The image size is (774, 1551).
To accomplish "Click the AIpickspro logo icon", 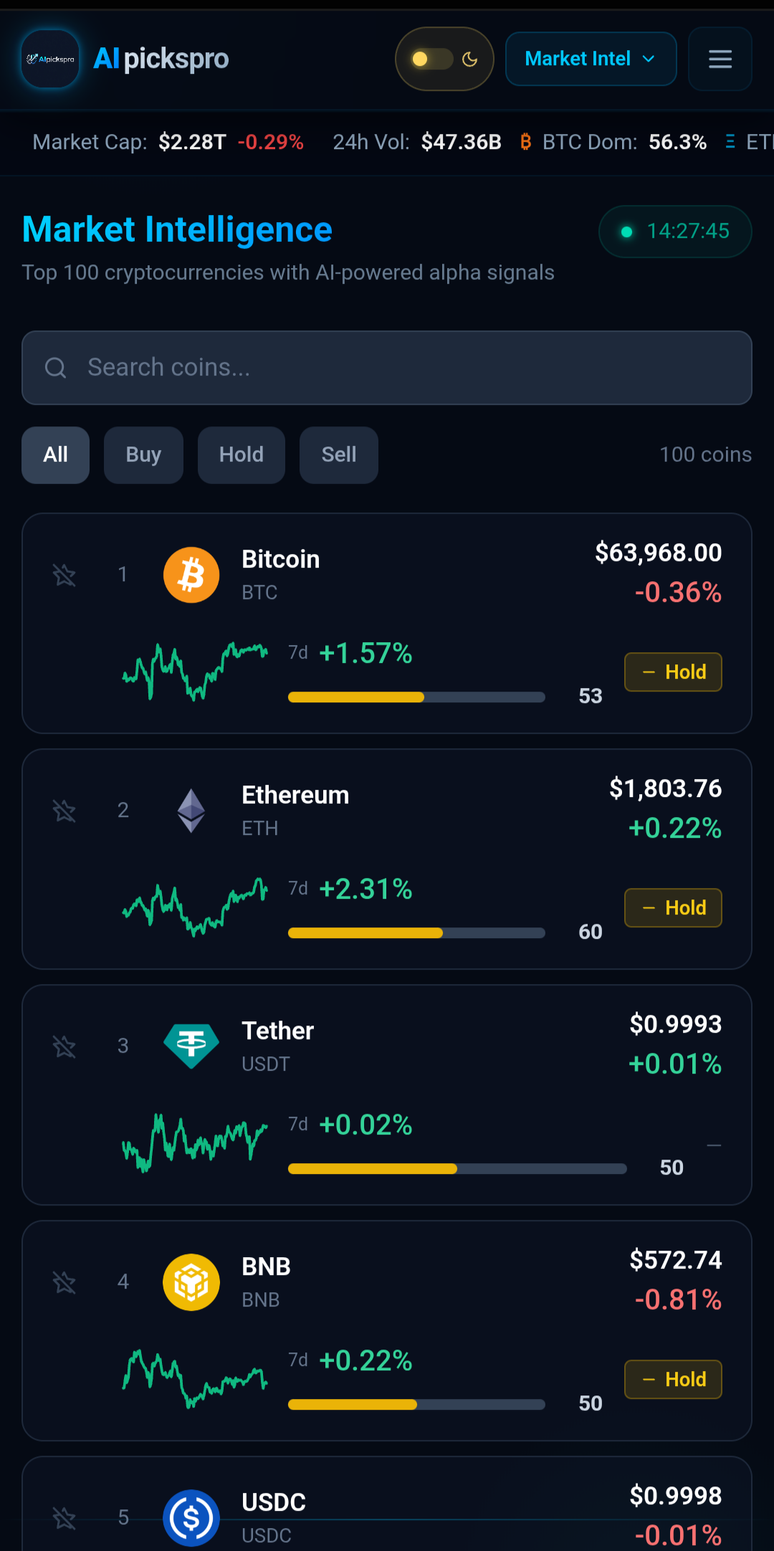I will (x=50, y=59).
